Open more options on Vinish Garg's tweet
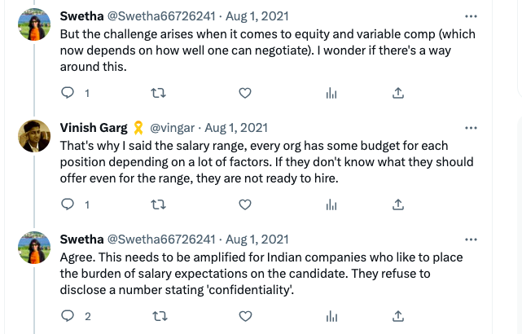Viewport: 522px width, 334px height. (x=471, y=128)
